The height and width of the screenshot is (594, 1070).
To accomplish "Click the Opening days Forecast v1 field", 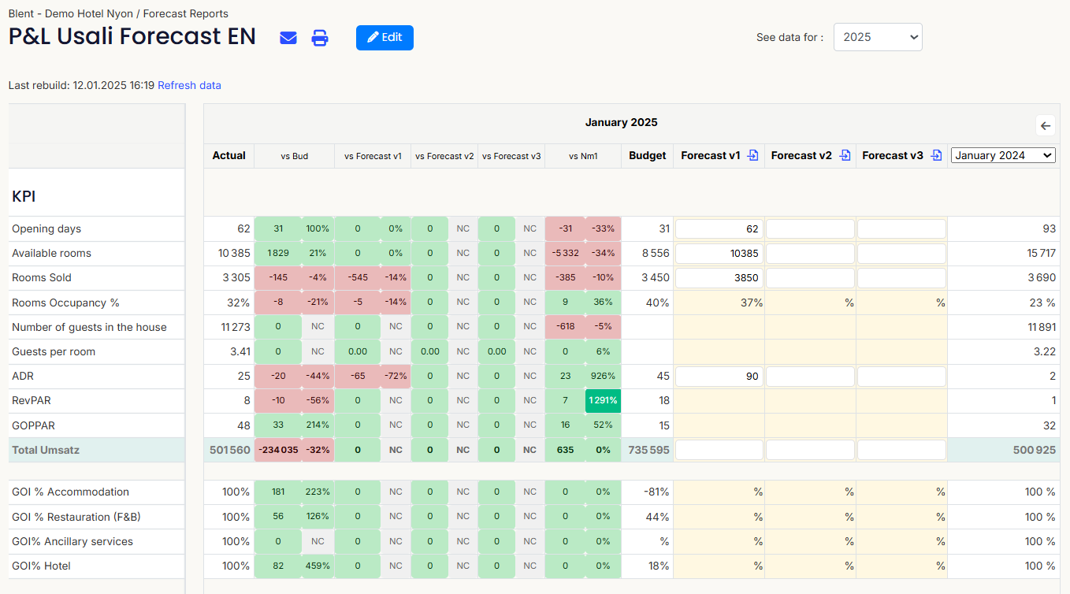I will [719, 229].
